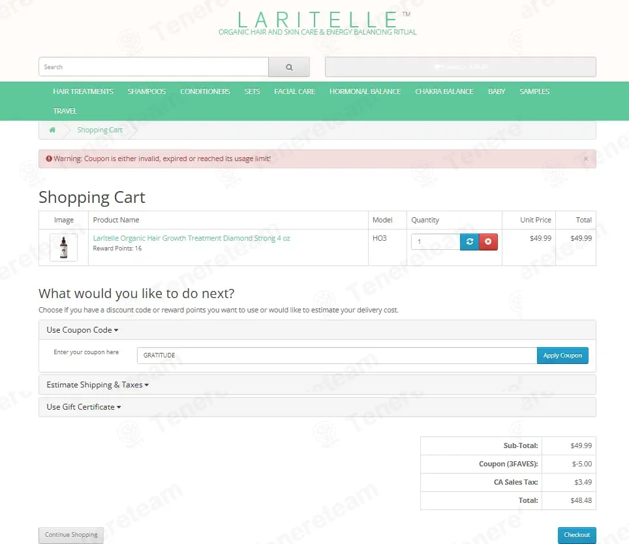Image resolution: width=629 pixels, height=544 pixels.
Task: Open the Facial Care menu
Action: 295,91
